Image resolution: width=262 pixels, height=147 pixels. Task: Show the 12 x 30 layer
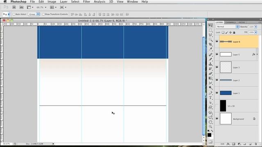pyautogui.click(x=217, y=106)
